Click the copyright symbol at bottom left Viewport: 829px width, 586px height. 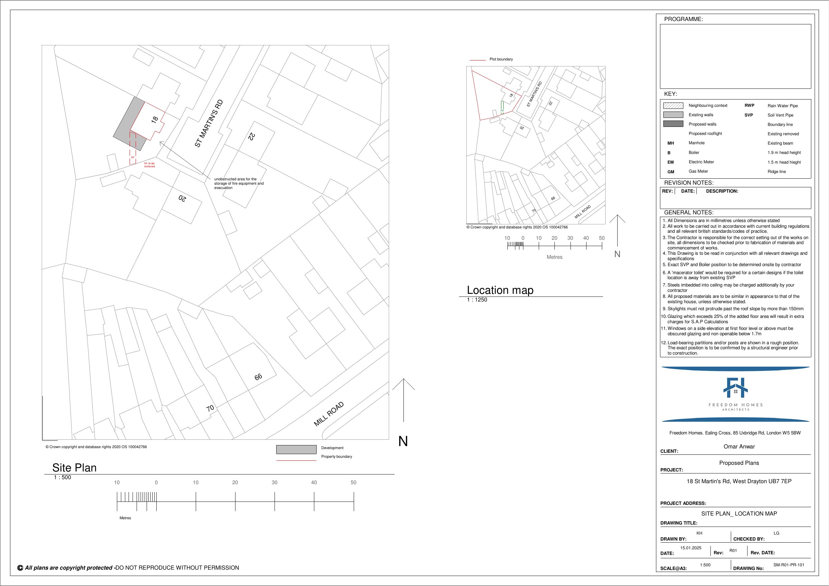coord(20,568)
